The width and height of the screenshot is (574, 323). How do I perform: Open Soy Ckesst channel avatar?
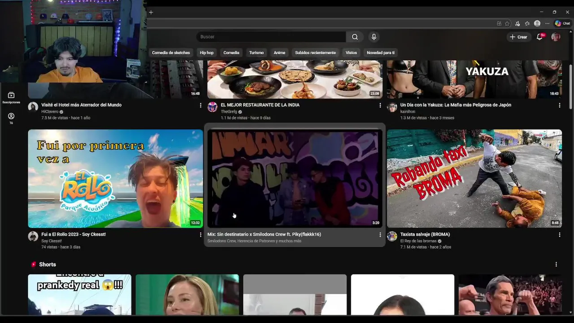[33, 236]
